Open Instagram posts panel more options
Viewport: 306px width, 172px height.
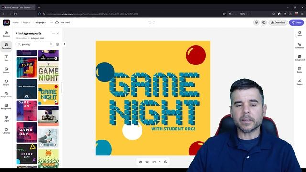(53, 33)
